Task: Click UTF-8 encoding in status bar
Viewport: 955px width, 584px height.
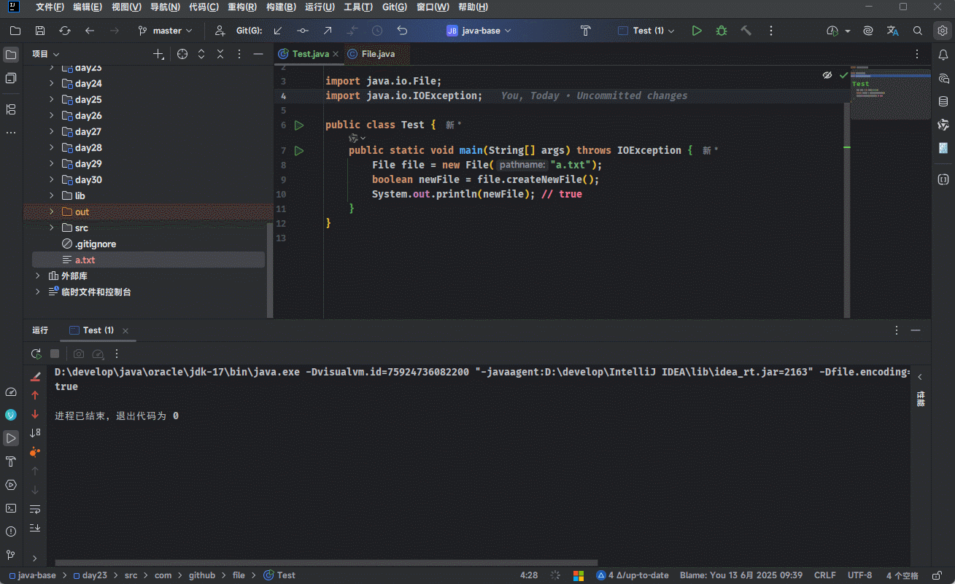Action: (x=859, y=575)
